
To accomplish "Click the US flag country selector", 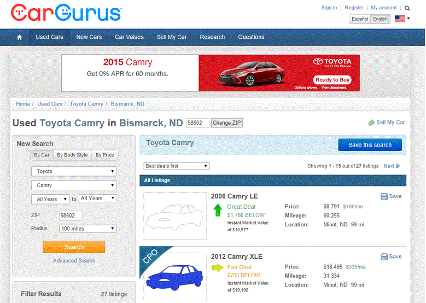I will click(x=400, y=19).
